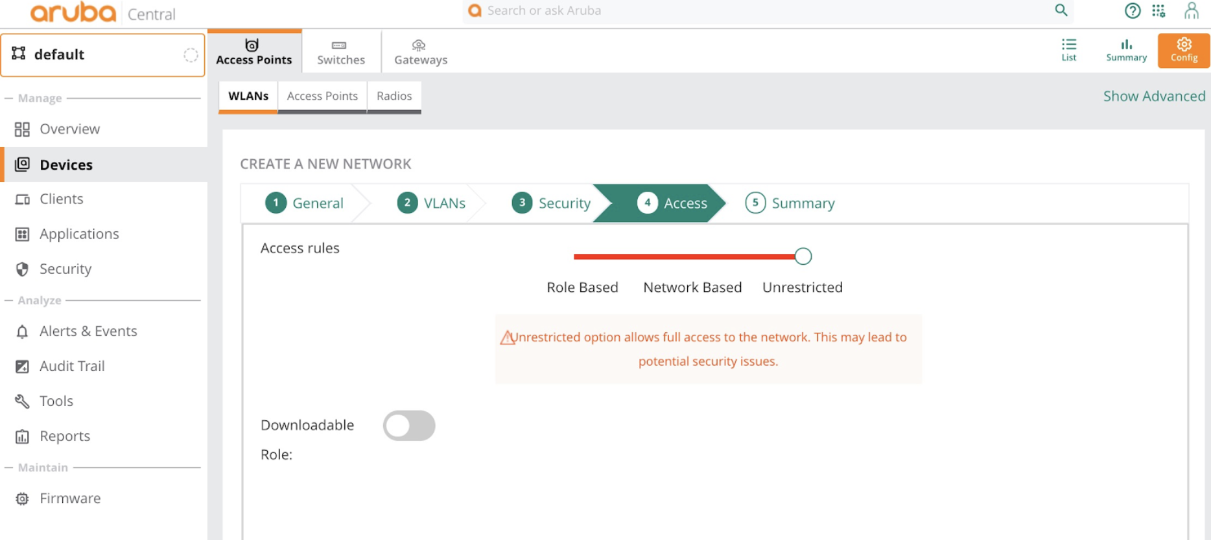The image size is (1211, 540).
Task: Toggle the Downloadable Role switch
Action: [409, 425]
